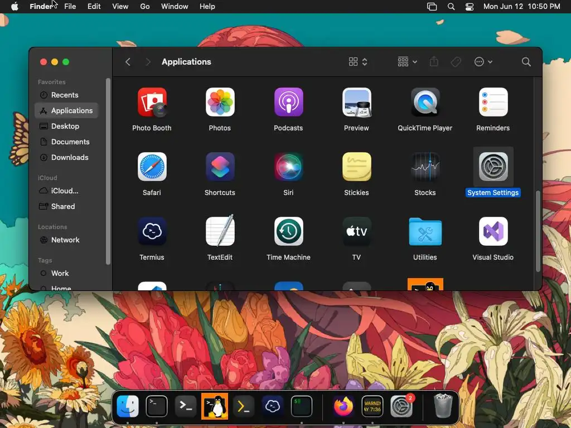Open the Finder menu

[x=41, y=7]
